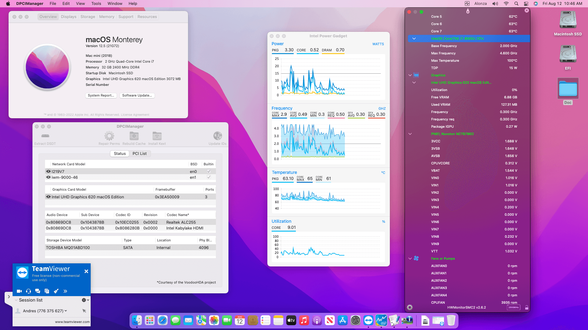
Task: Open Wi-Fi status menu in the menu bar
Action: [506, 4]
